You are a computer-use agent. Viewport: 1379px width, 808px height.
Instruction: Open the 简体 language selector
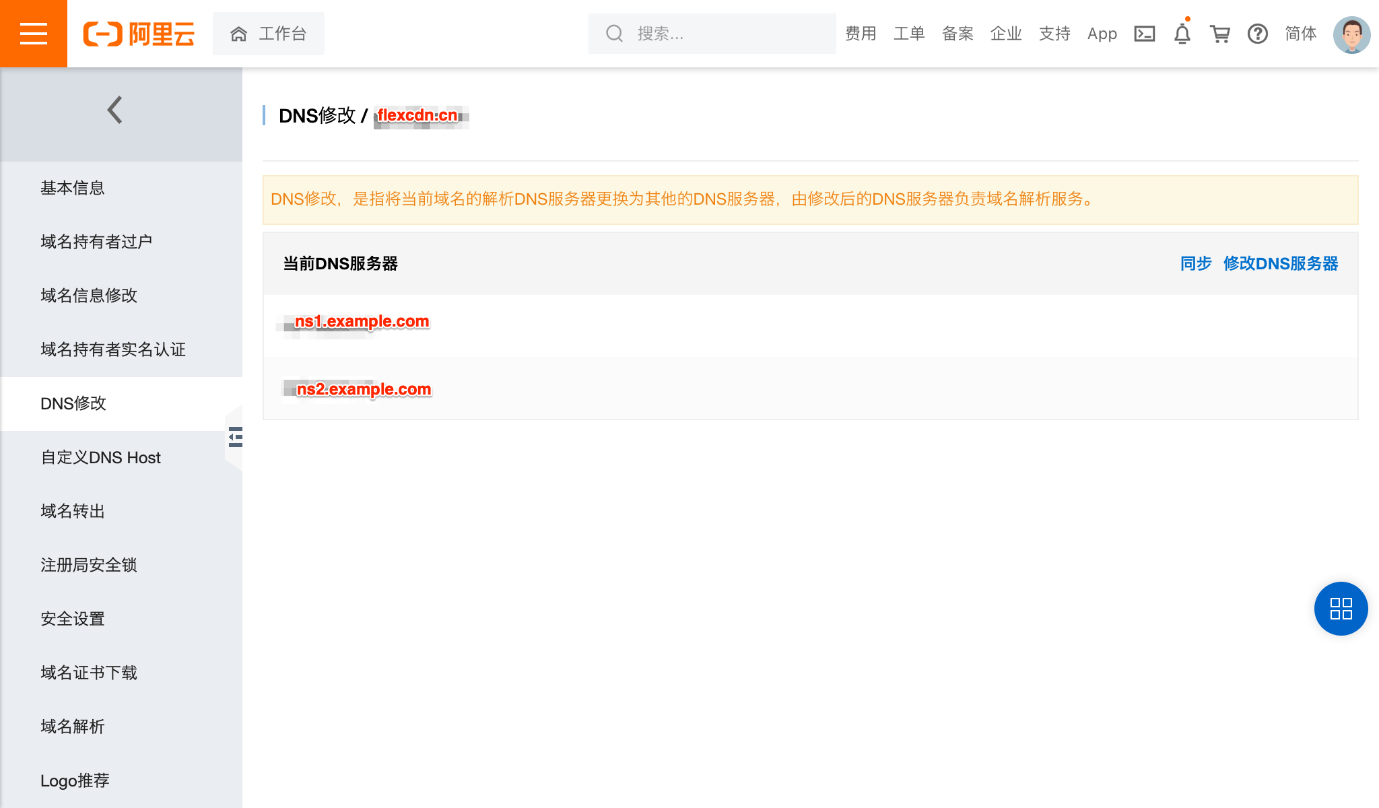coord(1300,33)
